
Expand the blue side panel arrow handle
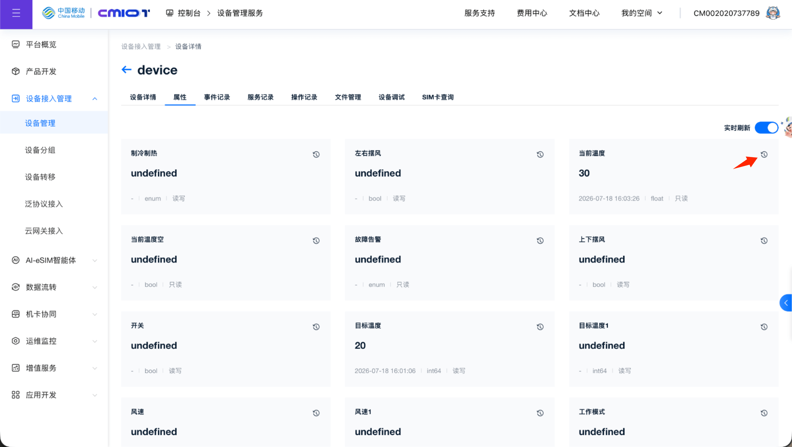(x=786, y=303)
